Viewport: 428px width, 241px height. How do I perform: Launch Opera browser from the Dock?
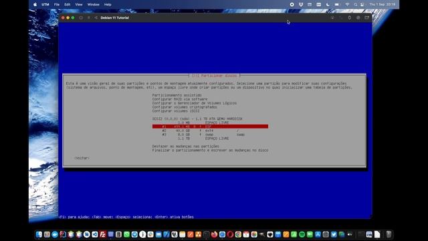coord(230,234)
